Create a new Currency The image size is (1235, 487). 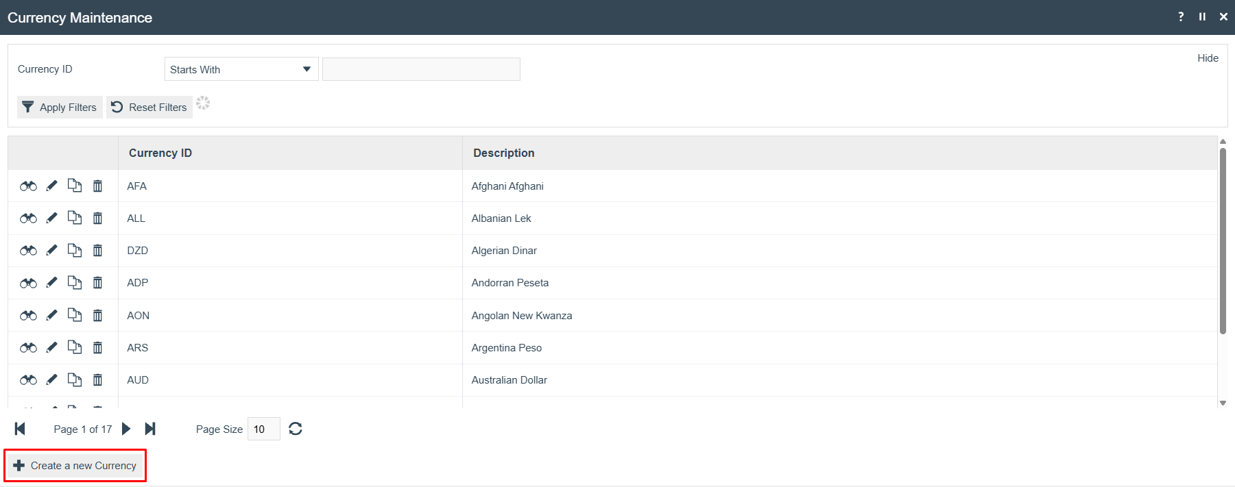[75, 466]
